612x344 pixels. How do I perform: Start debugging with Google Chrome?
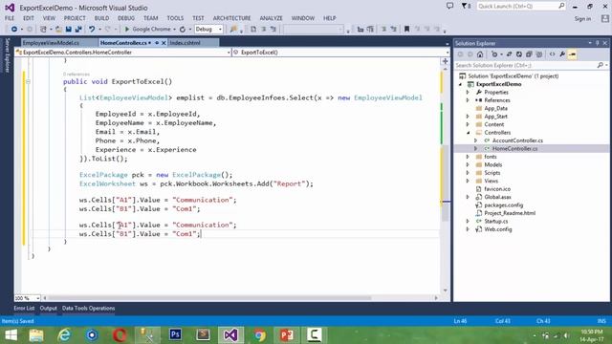point(147,30)
